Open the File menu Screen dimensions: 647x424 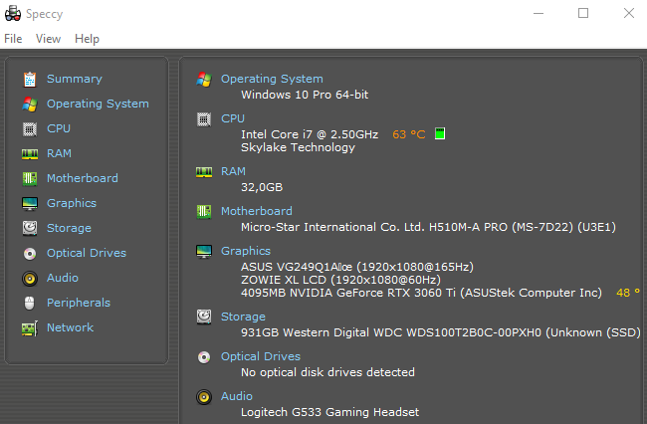(13, 39)
